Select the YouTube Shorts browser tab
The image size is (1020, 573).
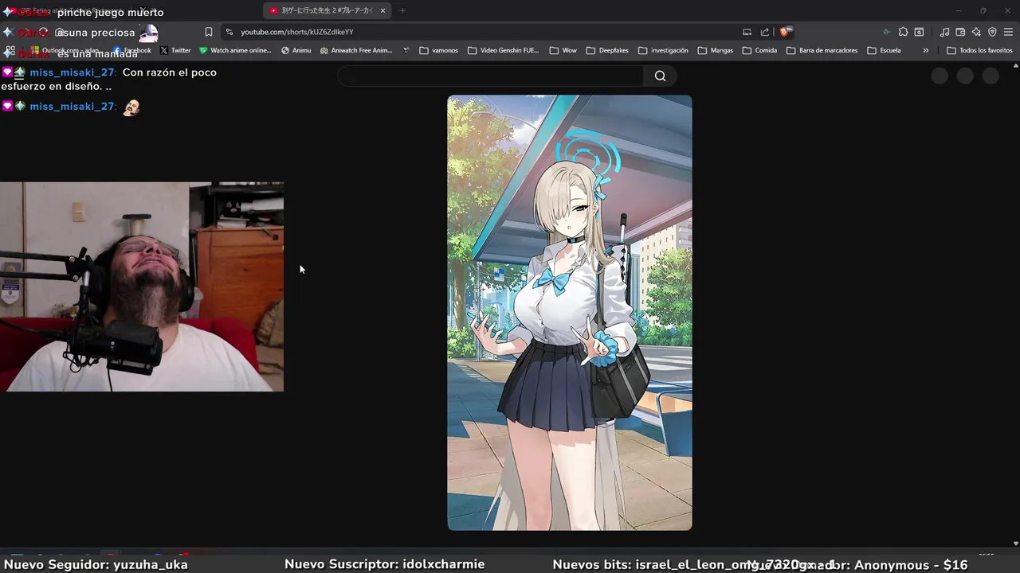(x=327, y=10)
